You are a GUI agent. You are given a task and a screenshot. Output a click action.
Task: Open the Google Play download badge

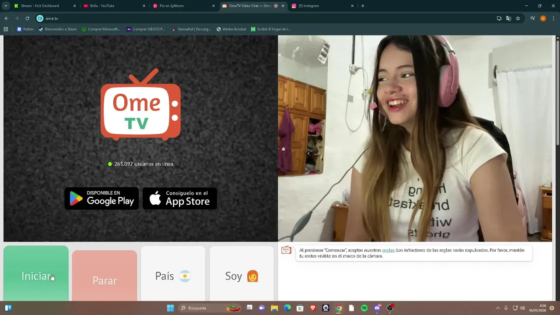pos(101,199)
